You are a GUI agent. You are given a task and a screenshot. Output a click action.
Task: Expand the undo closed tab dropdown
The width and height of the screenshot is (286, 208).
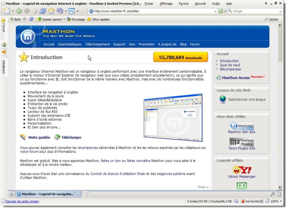point(66,11)
